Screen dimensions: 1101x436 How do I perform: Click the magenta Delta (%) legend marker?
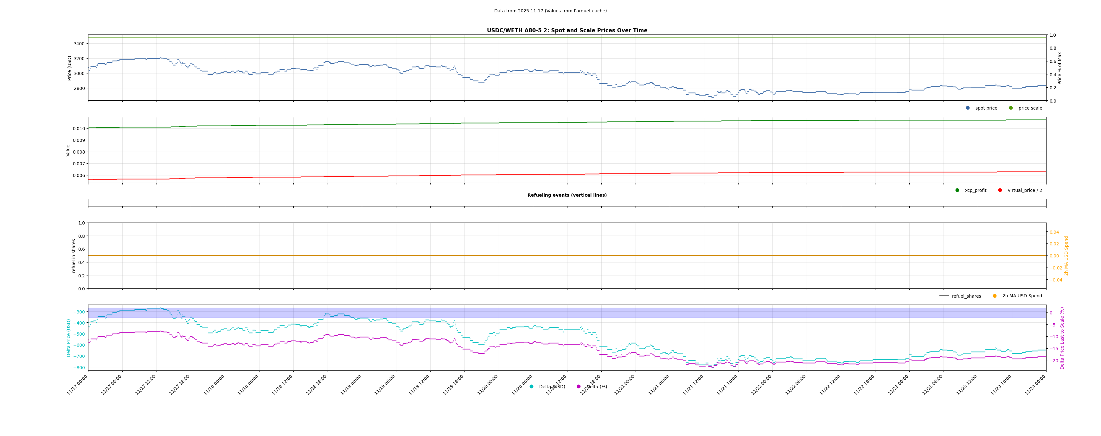(579, 387)
